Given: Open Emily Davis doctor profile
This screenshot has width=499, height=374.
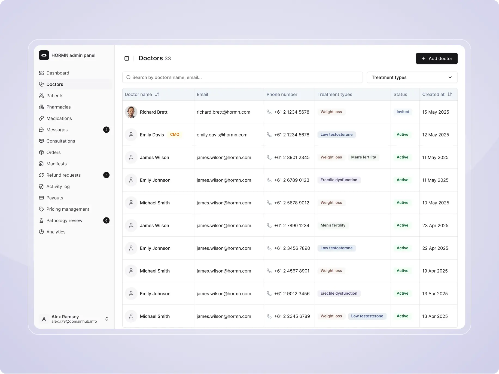Looking at the screenshot, I should point(152,135).
